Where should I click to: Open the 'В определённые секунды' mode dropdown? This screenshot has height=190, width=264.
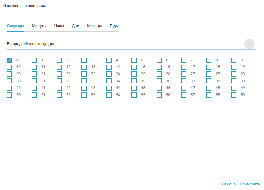pos(125,44)
